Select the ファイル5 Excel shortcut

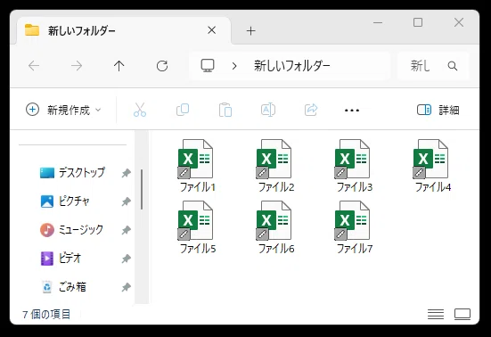point(197,227)
